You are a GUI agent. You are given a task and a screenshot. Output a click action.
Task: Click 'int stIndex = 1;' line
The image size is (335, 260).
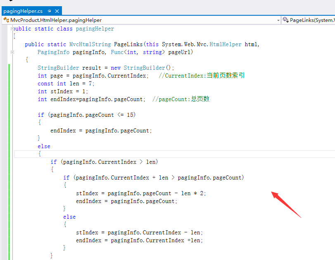[63, 92]
